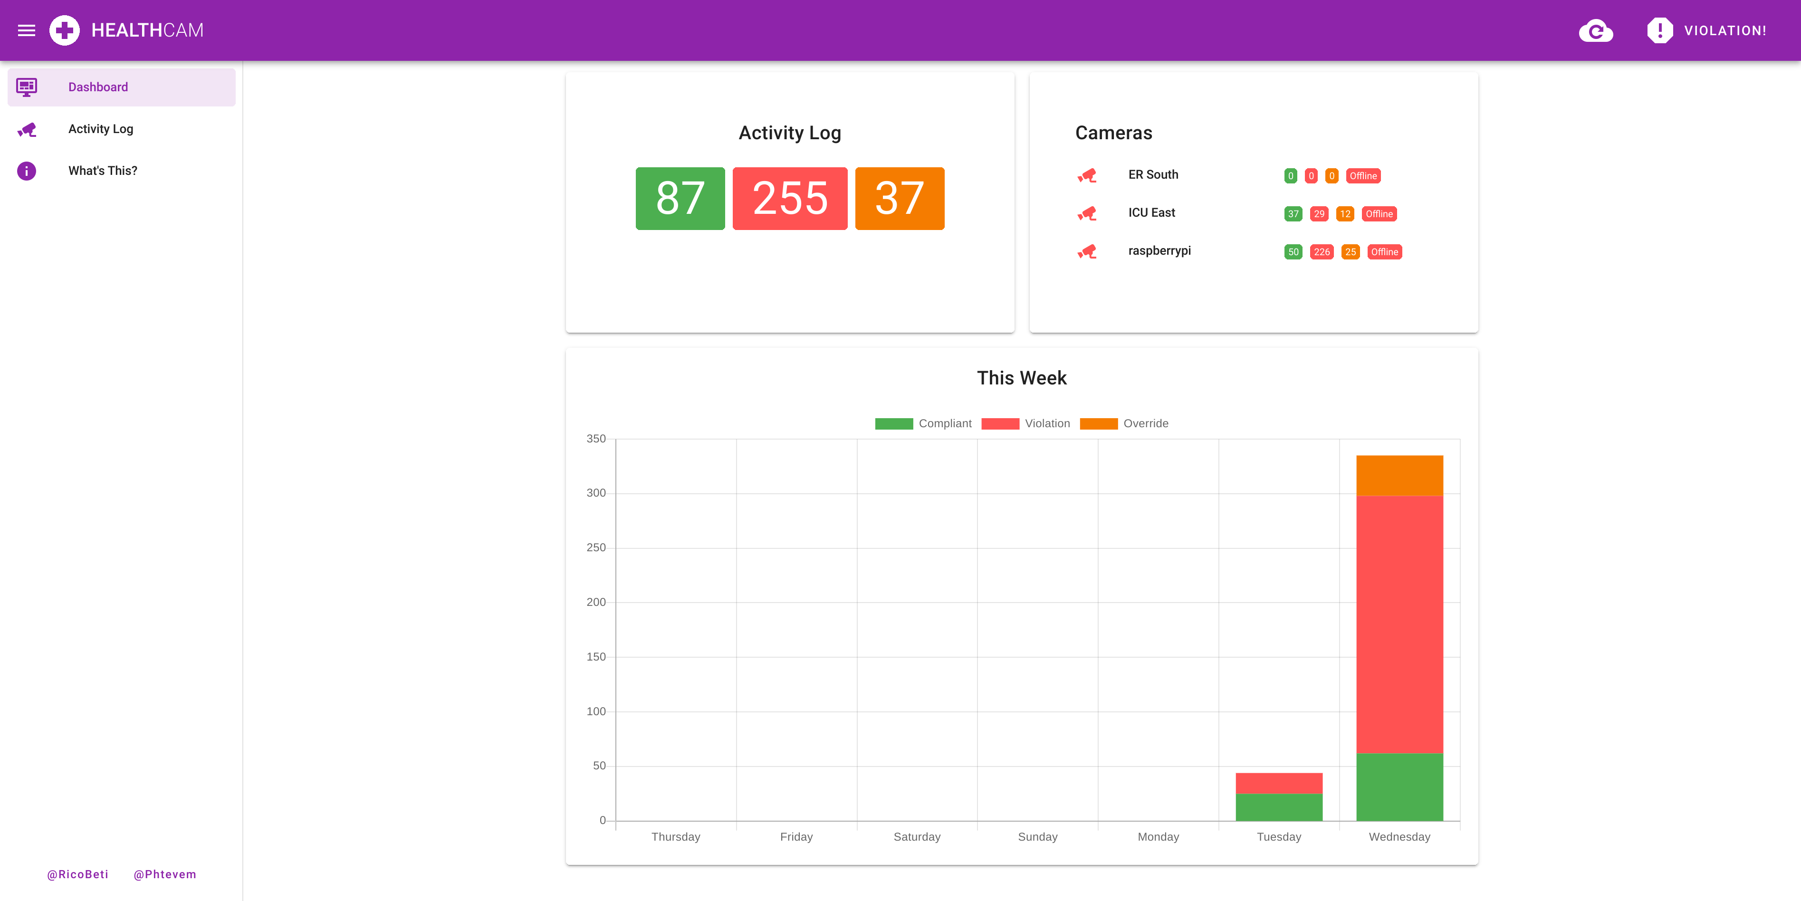Open Activity Log from the sidebar
Viewport: 1801px width, 901px height.
pyautogui.click(x=101, y=129)
